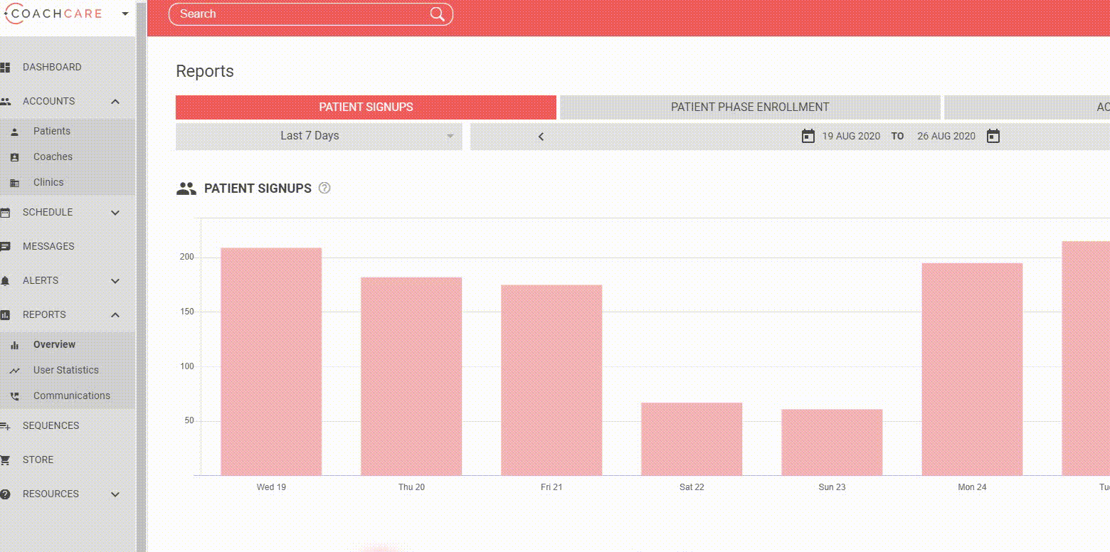The width and height of the screenshot is (1110, 552).
Task: Go to previous date range arrow
Action: pyautogui.click(x=541, y=137)
